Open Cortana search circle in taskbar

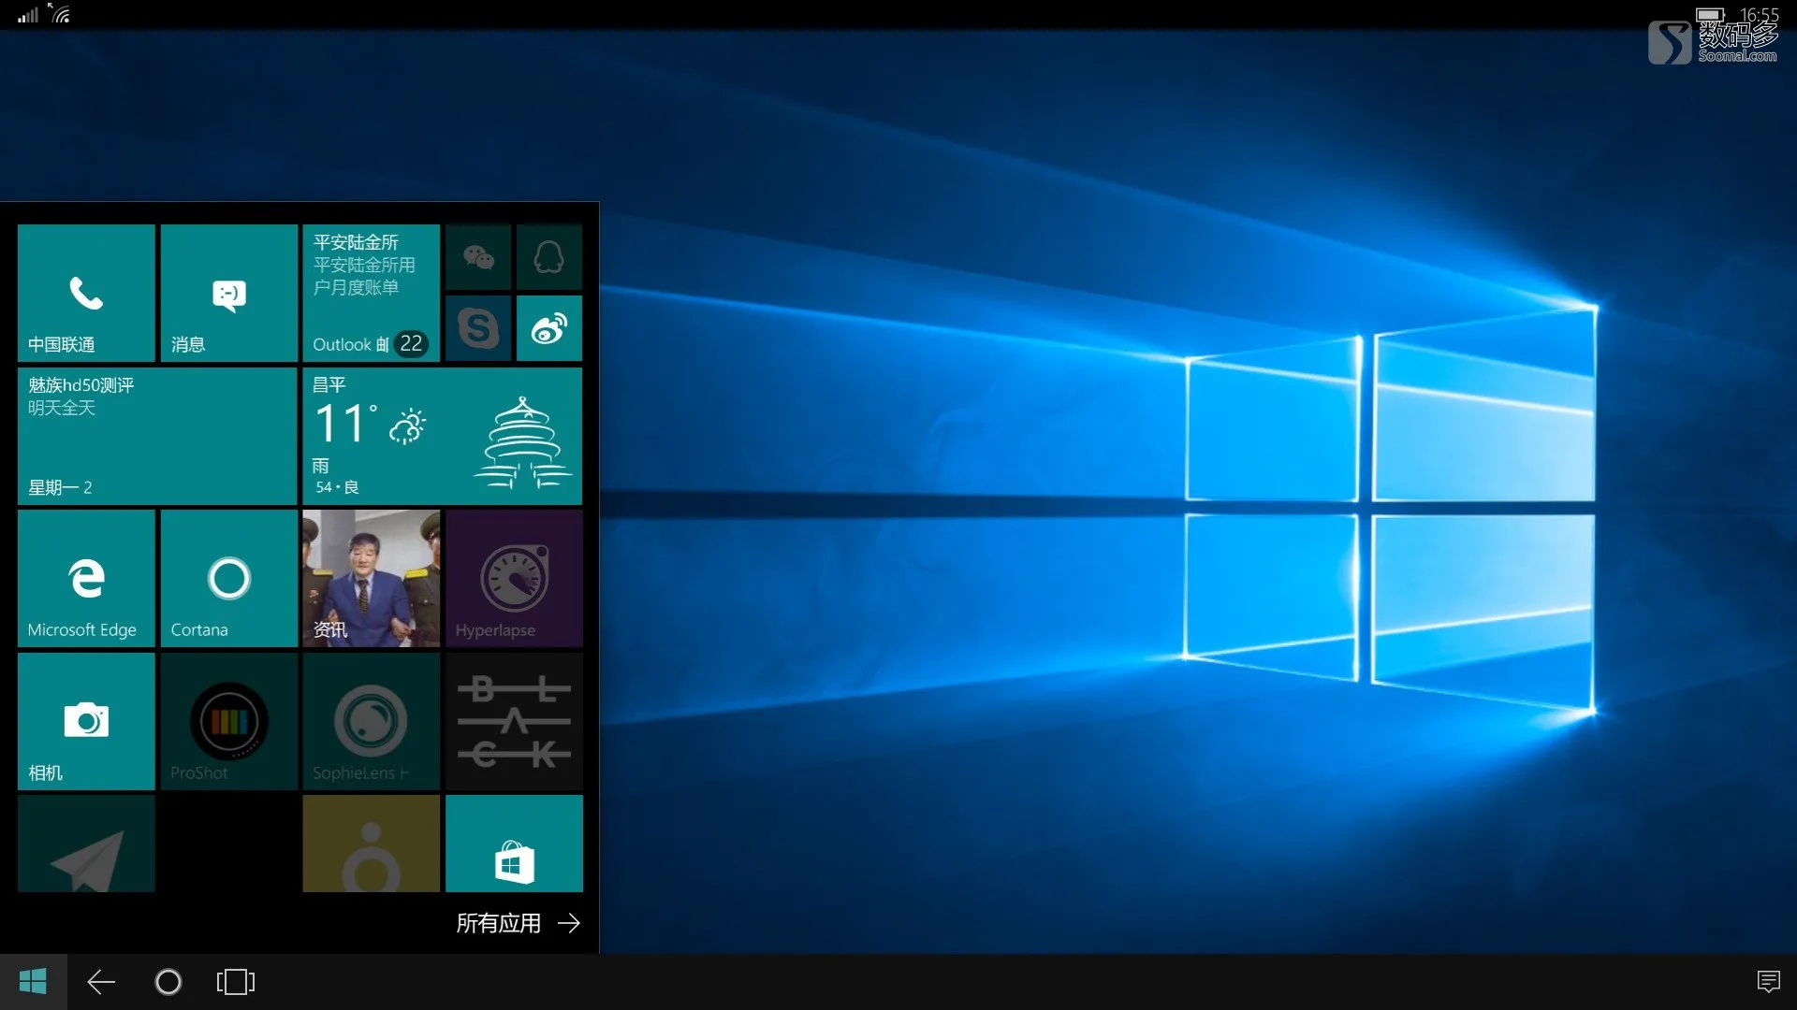coord(168,982)
